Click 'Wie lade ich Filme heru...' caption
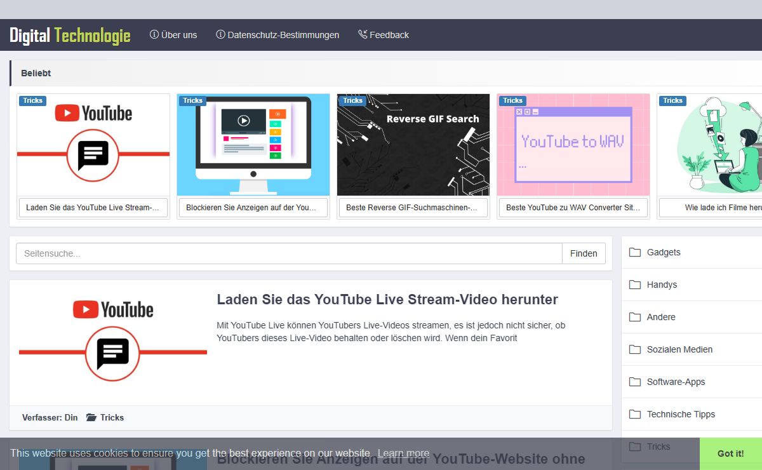762x470 pixels. point(711,208)
